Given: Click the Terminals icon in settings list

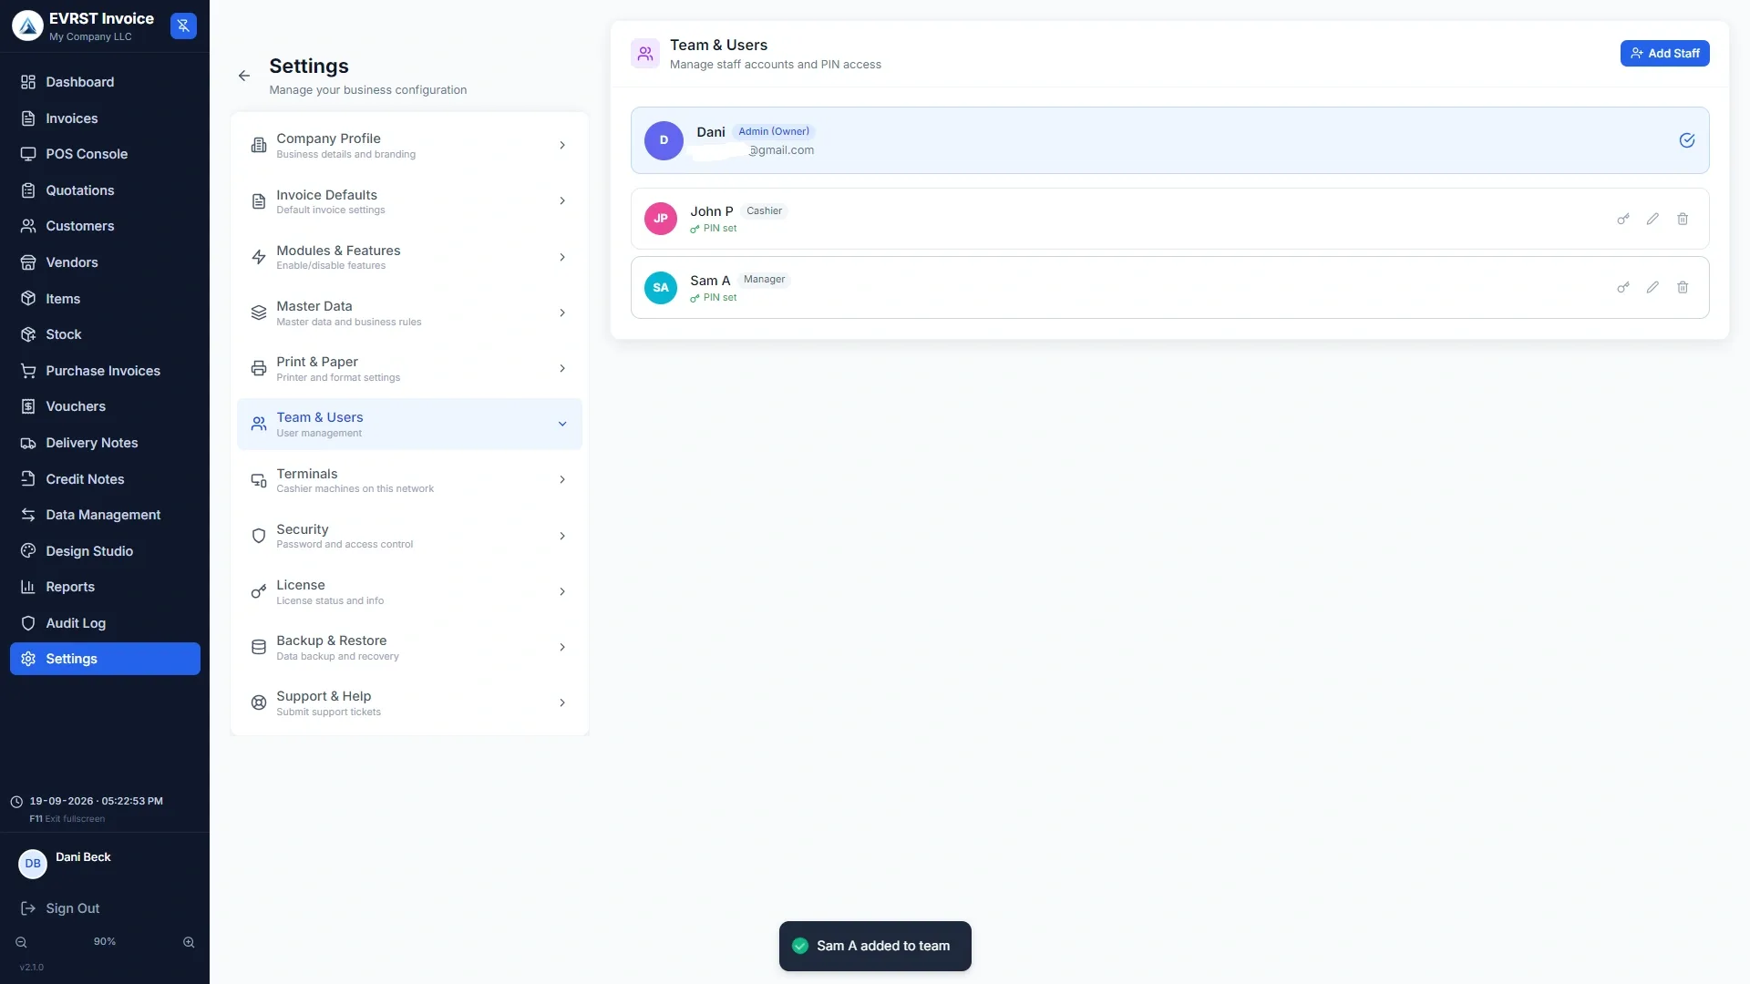Looking at the screenshot, I should pyautogui.click(x=259, y=480).
